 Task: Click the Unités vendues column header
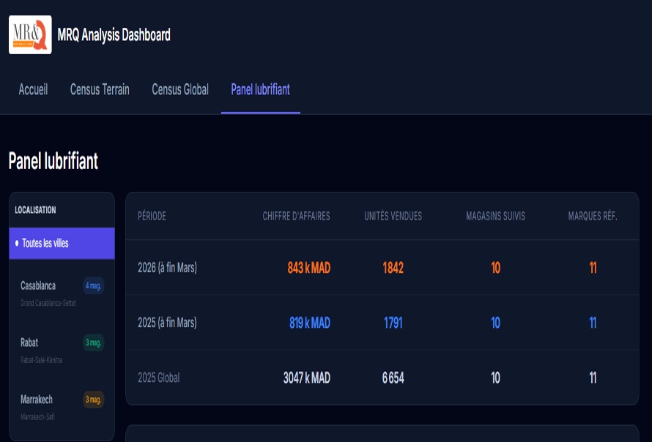pyautogui.click(x=393, y=216)
